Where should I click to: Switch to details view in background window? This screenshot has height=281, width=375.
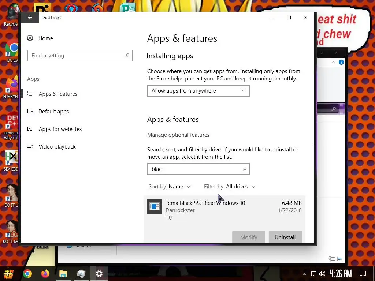[x=332, y=259]
